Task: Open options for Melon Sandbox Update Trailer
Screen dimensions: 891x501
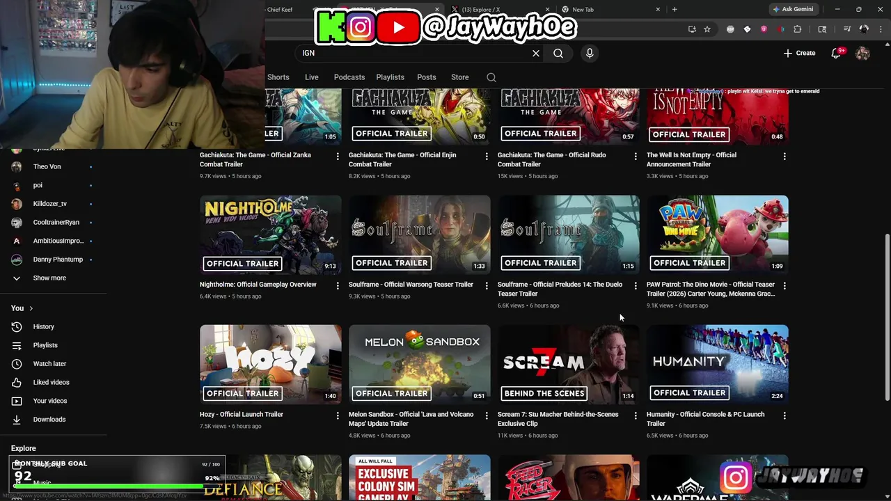Action: tap(487, 415)
